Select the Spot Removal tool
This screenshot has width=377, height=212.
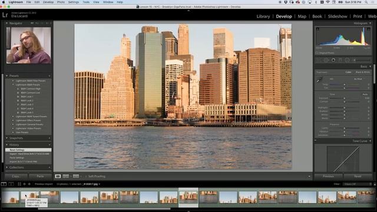tap(326, 60)
